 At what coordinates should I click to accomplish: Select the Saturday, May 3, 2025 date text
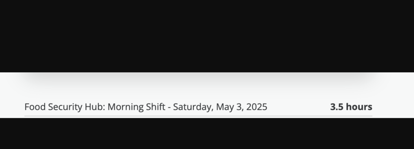(x=220, y=107)
